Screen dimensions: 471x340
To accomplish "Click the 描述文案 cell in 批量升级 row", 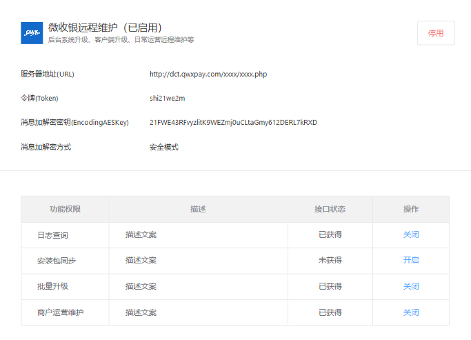I will coord(141,286).
